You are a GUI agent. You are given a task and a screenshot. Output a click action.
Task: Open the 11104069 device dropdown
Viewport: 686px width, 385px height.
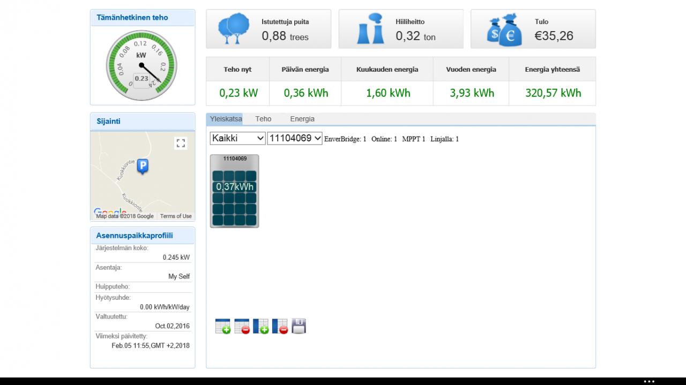pyautogui.click(x=295, y=138)
